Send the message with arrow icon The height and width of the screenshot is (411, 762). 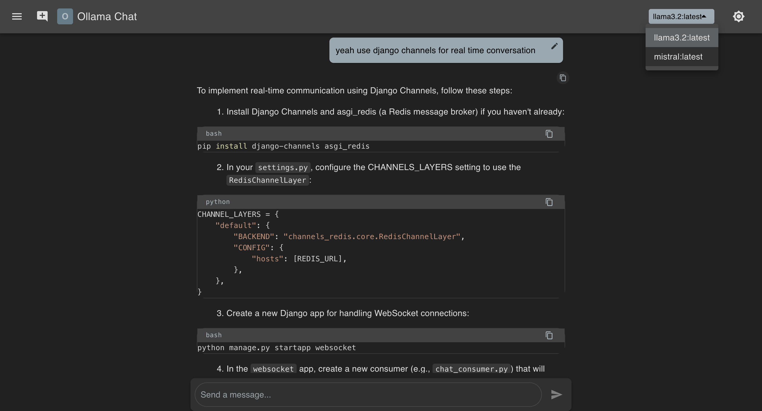[x=556, y=394]
